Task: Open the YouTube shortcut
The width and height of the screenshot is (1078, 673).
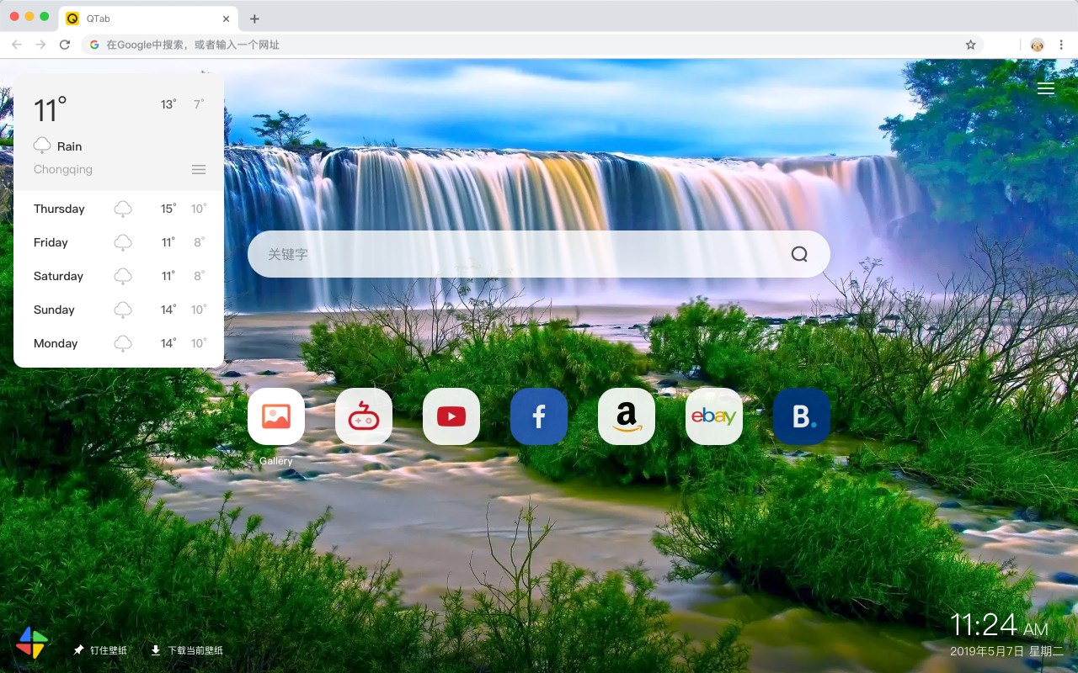Action: (451, 416)
